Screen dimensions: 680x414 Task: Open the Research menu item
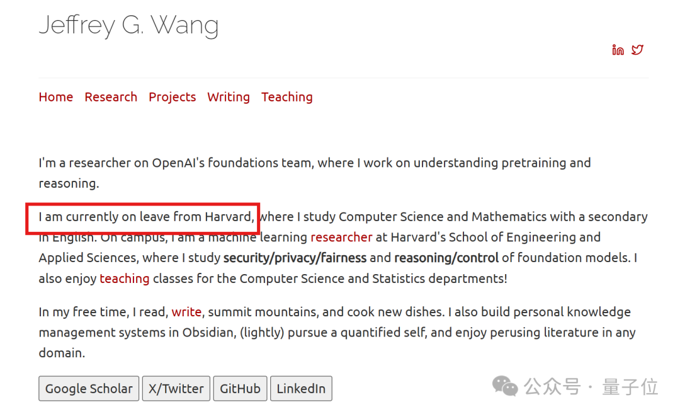pyautogui.click(x=111, y=97)
